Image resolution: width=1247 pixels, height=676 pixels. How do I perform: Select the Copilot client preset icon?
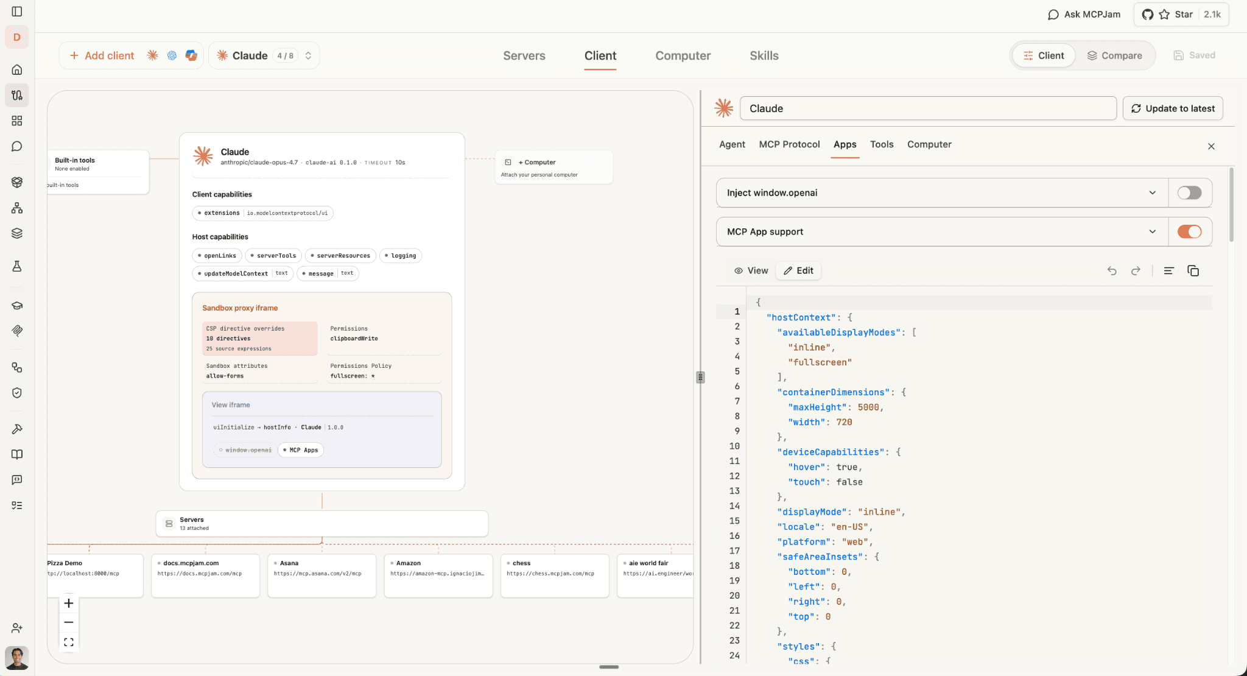coord(191,55)
